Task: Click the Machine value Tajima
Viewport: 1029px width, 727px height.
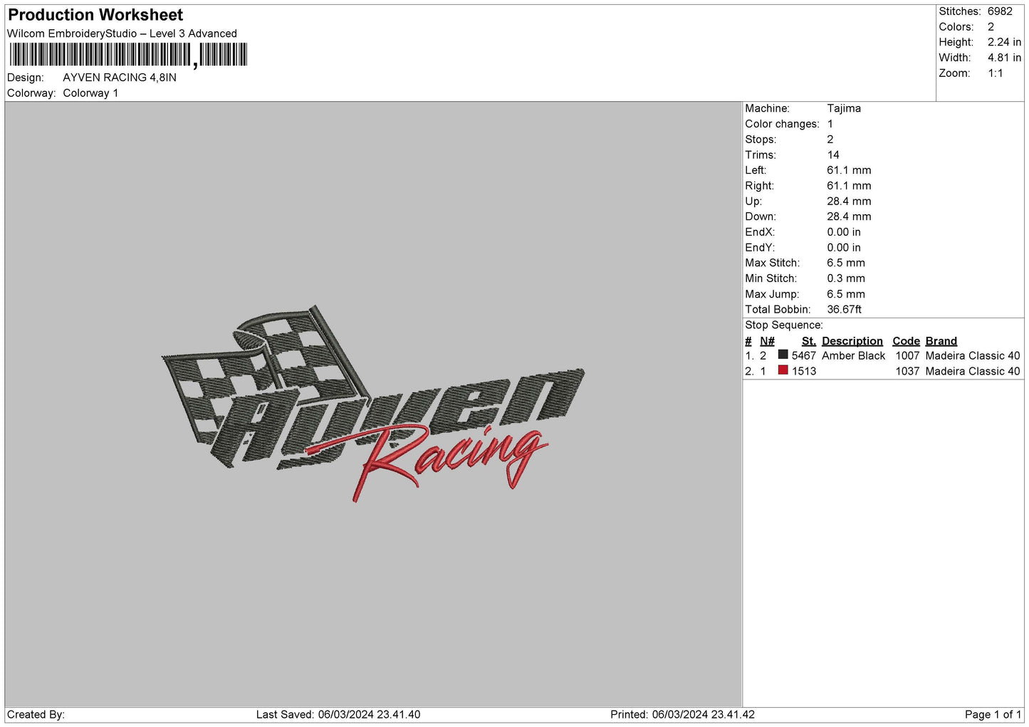Action: click(844, 108)
